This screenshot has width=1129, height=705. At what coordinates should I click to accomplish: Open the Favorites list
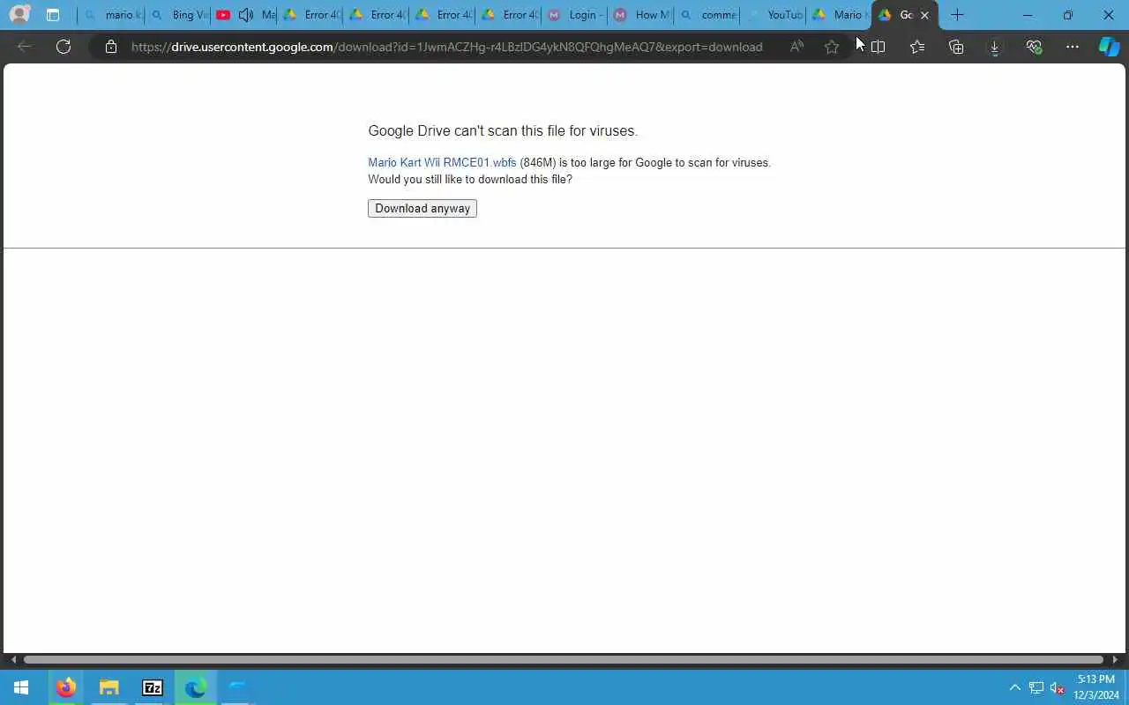tap(917, 47)
